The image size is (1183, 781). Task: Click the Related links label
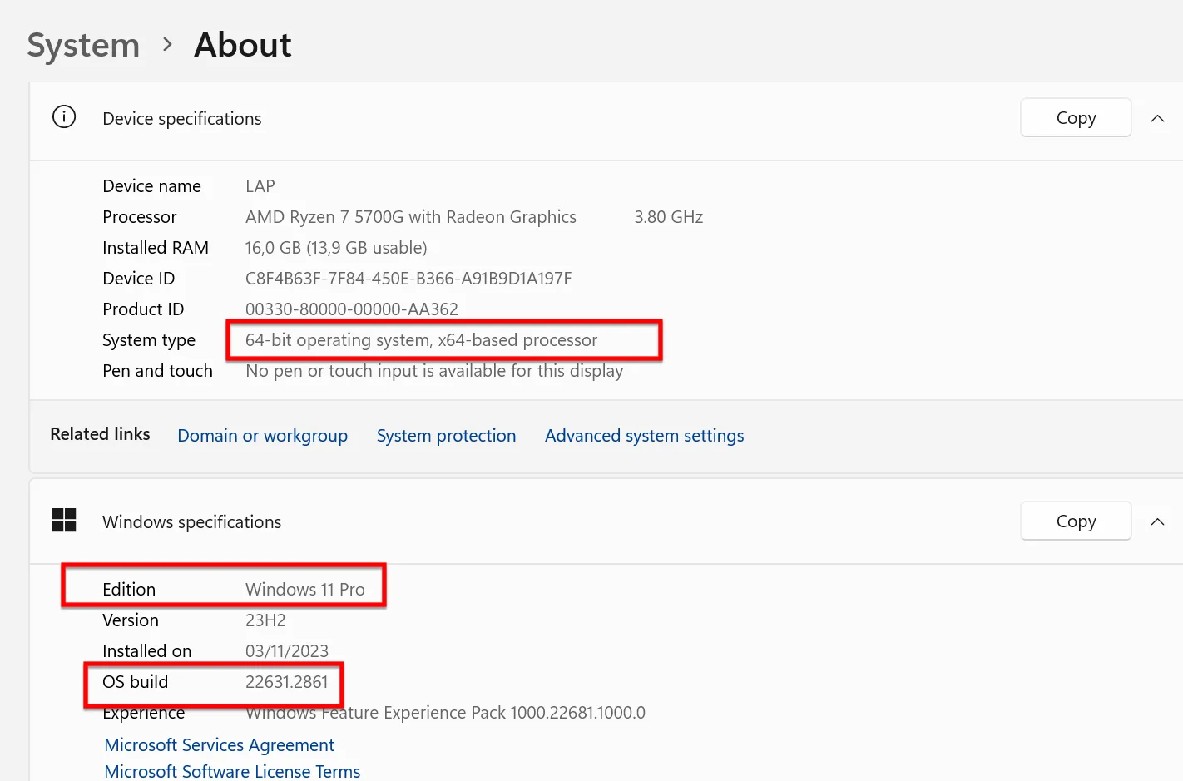tap(100, 434)
